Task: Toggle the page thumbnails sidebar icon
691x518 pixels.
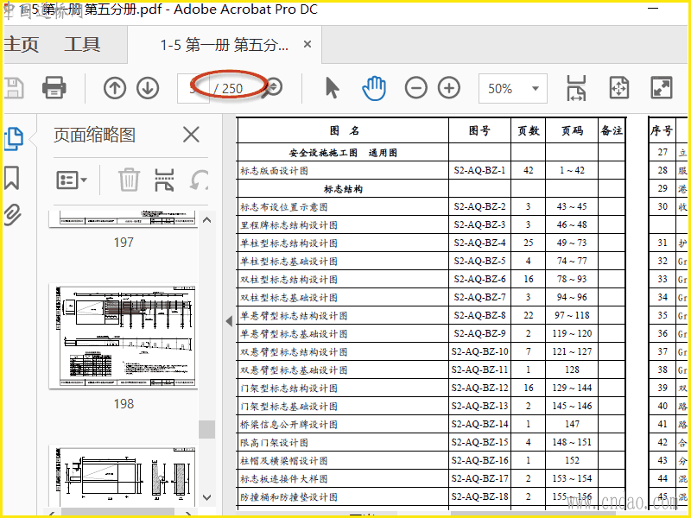Action: (14, 139)
